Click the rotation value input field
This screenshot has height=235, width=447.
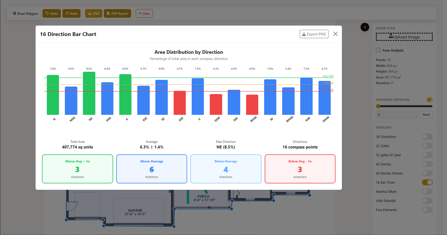397,115
